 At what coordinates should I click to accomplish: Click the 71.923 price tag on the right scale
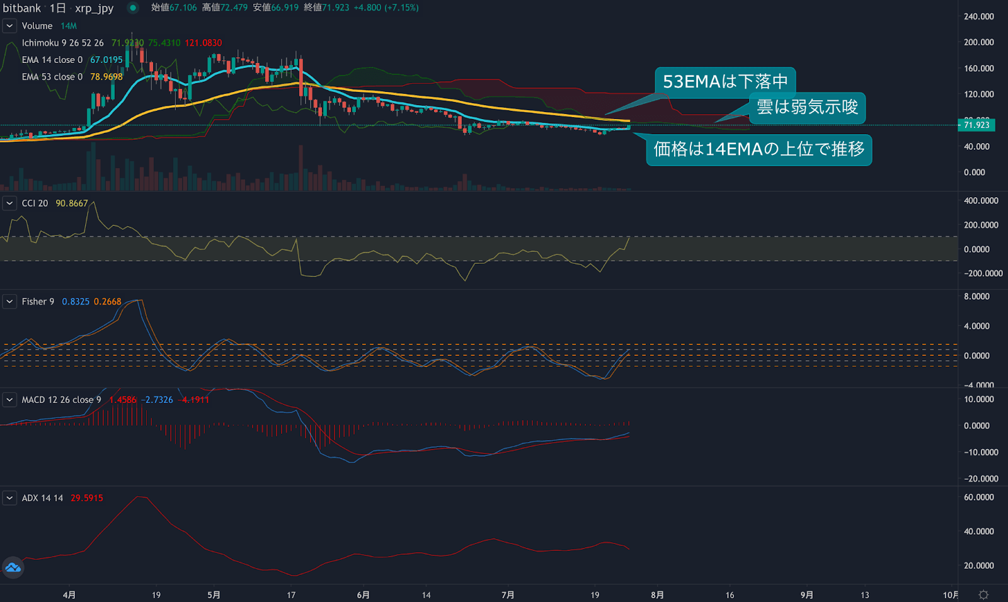(x=976, y=125)
